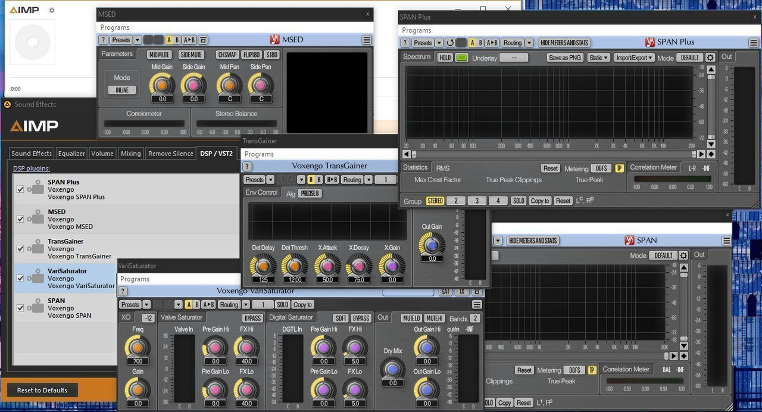Toggle the green spectrum enable button
This screenshot has height=412, width=762.
[x=462, y=58]
